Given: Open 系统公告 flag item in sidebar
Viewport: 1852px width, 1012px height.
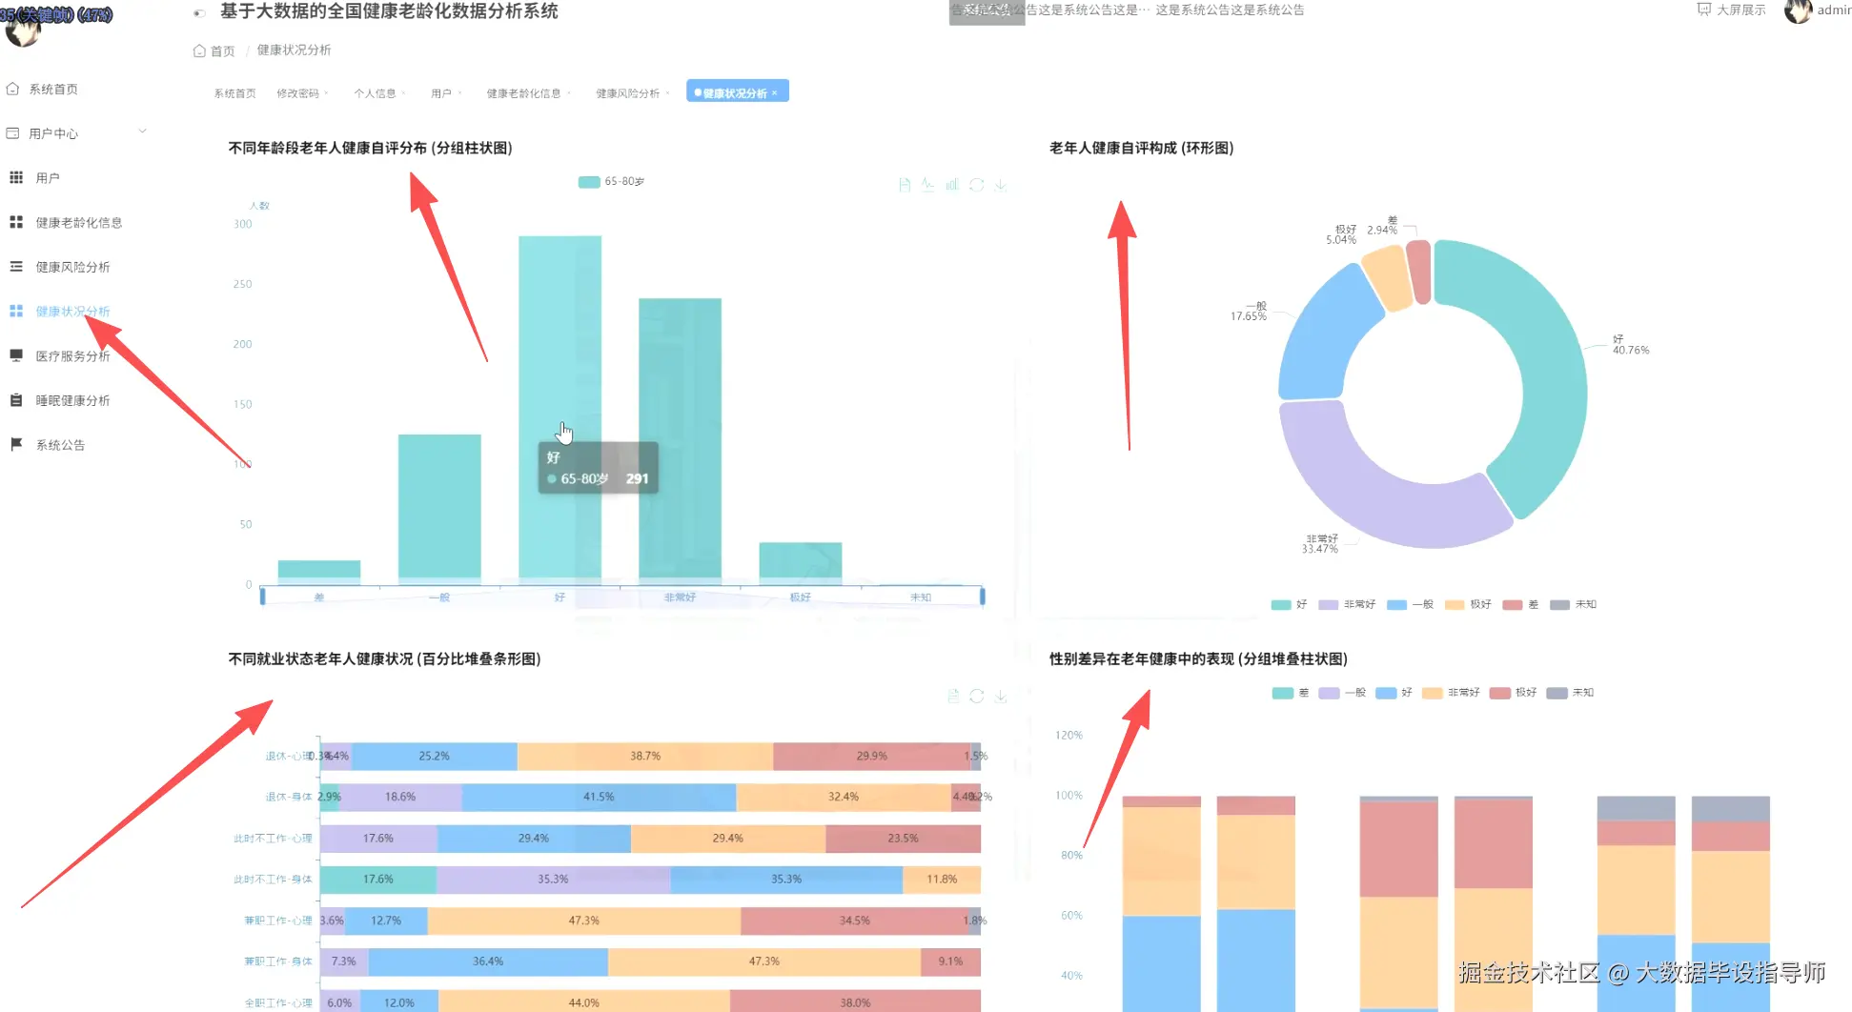Looking at the screenshot, I should pos(60,445).
